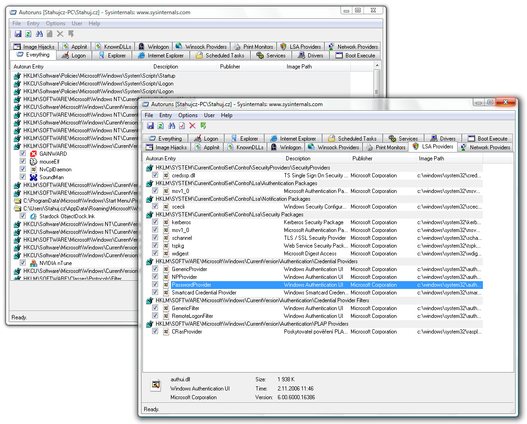Screen dimensions: 527x424
Task: Switch to Scheduled Tasks tab in front window
Action: (x=352, y=138)
